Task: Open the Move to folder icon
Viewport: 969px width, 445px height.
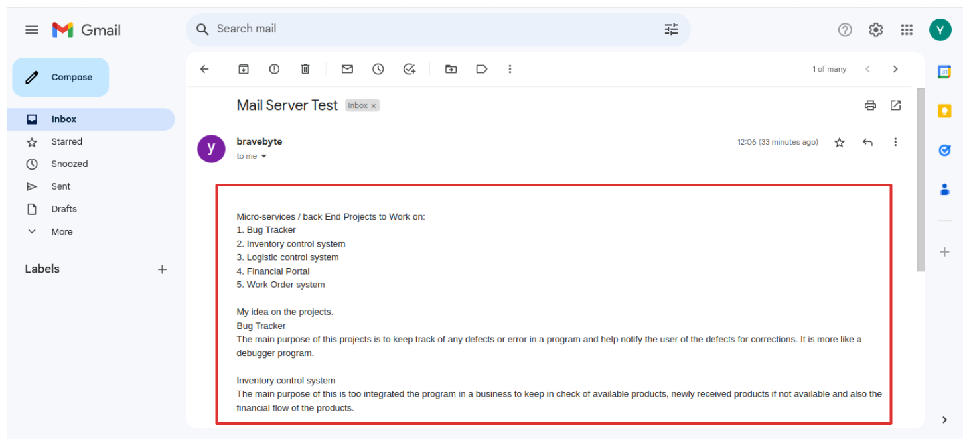Action: pyautogui.click(x=451, y=69)
